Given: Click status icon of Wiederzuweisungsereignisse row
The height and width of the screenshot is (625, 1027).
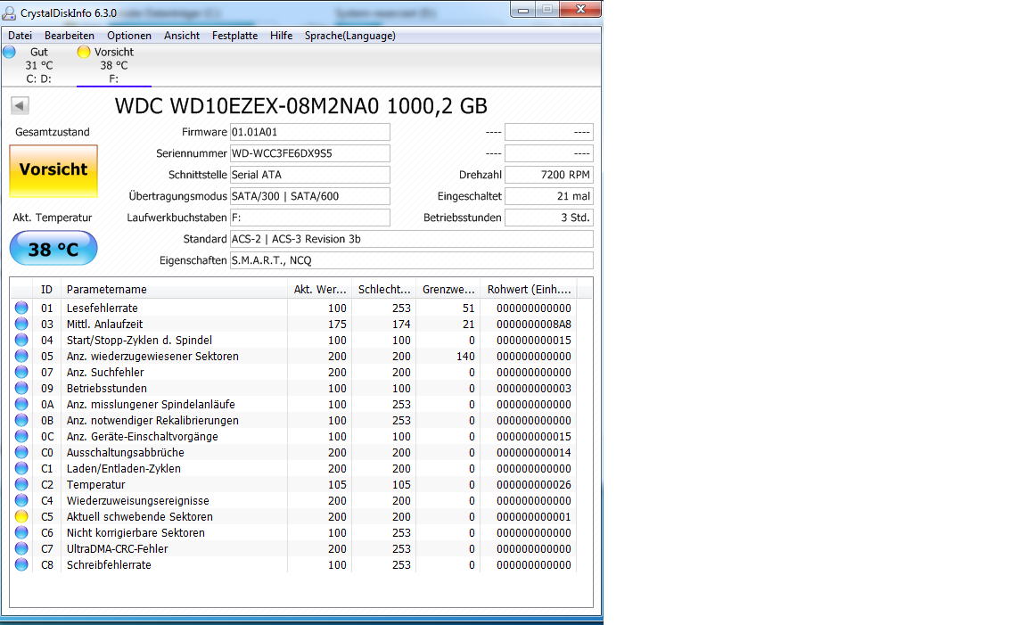Looking at the screenshot, I should point(21,500).
